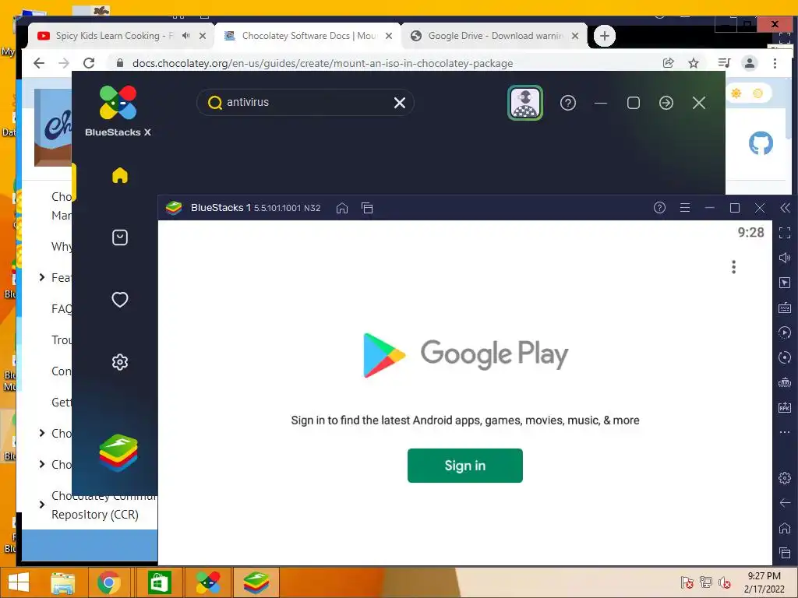This screenshot has height=598, width=798.
Task: Click the BlueStacks X logo
Action: [x=118, y=111]
